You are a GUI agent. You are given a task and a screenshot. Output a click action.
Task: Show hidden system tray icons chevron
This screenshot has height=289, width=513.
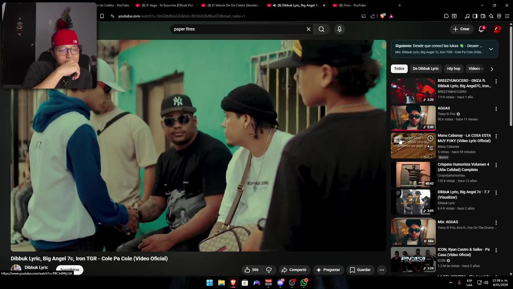click(450, 283)
